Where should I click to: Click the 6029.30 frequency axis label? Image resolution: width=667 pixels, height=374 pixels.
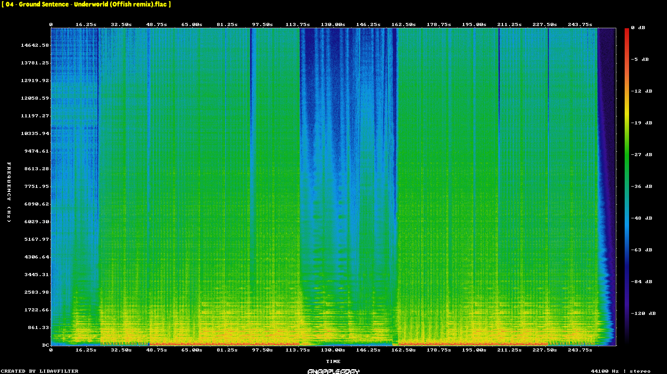pyautogui.click(x=37, y=222)
